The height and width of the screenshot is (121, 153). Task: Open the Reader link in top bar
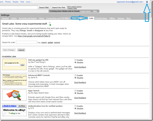click(x=15, y=2)
